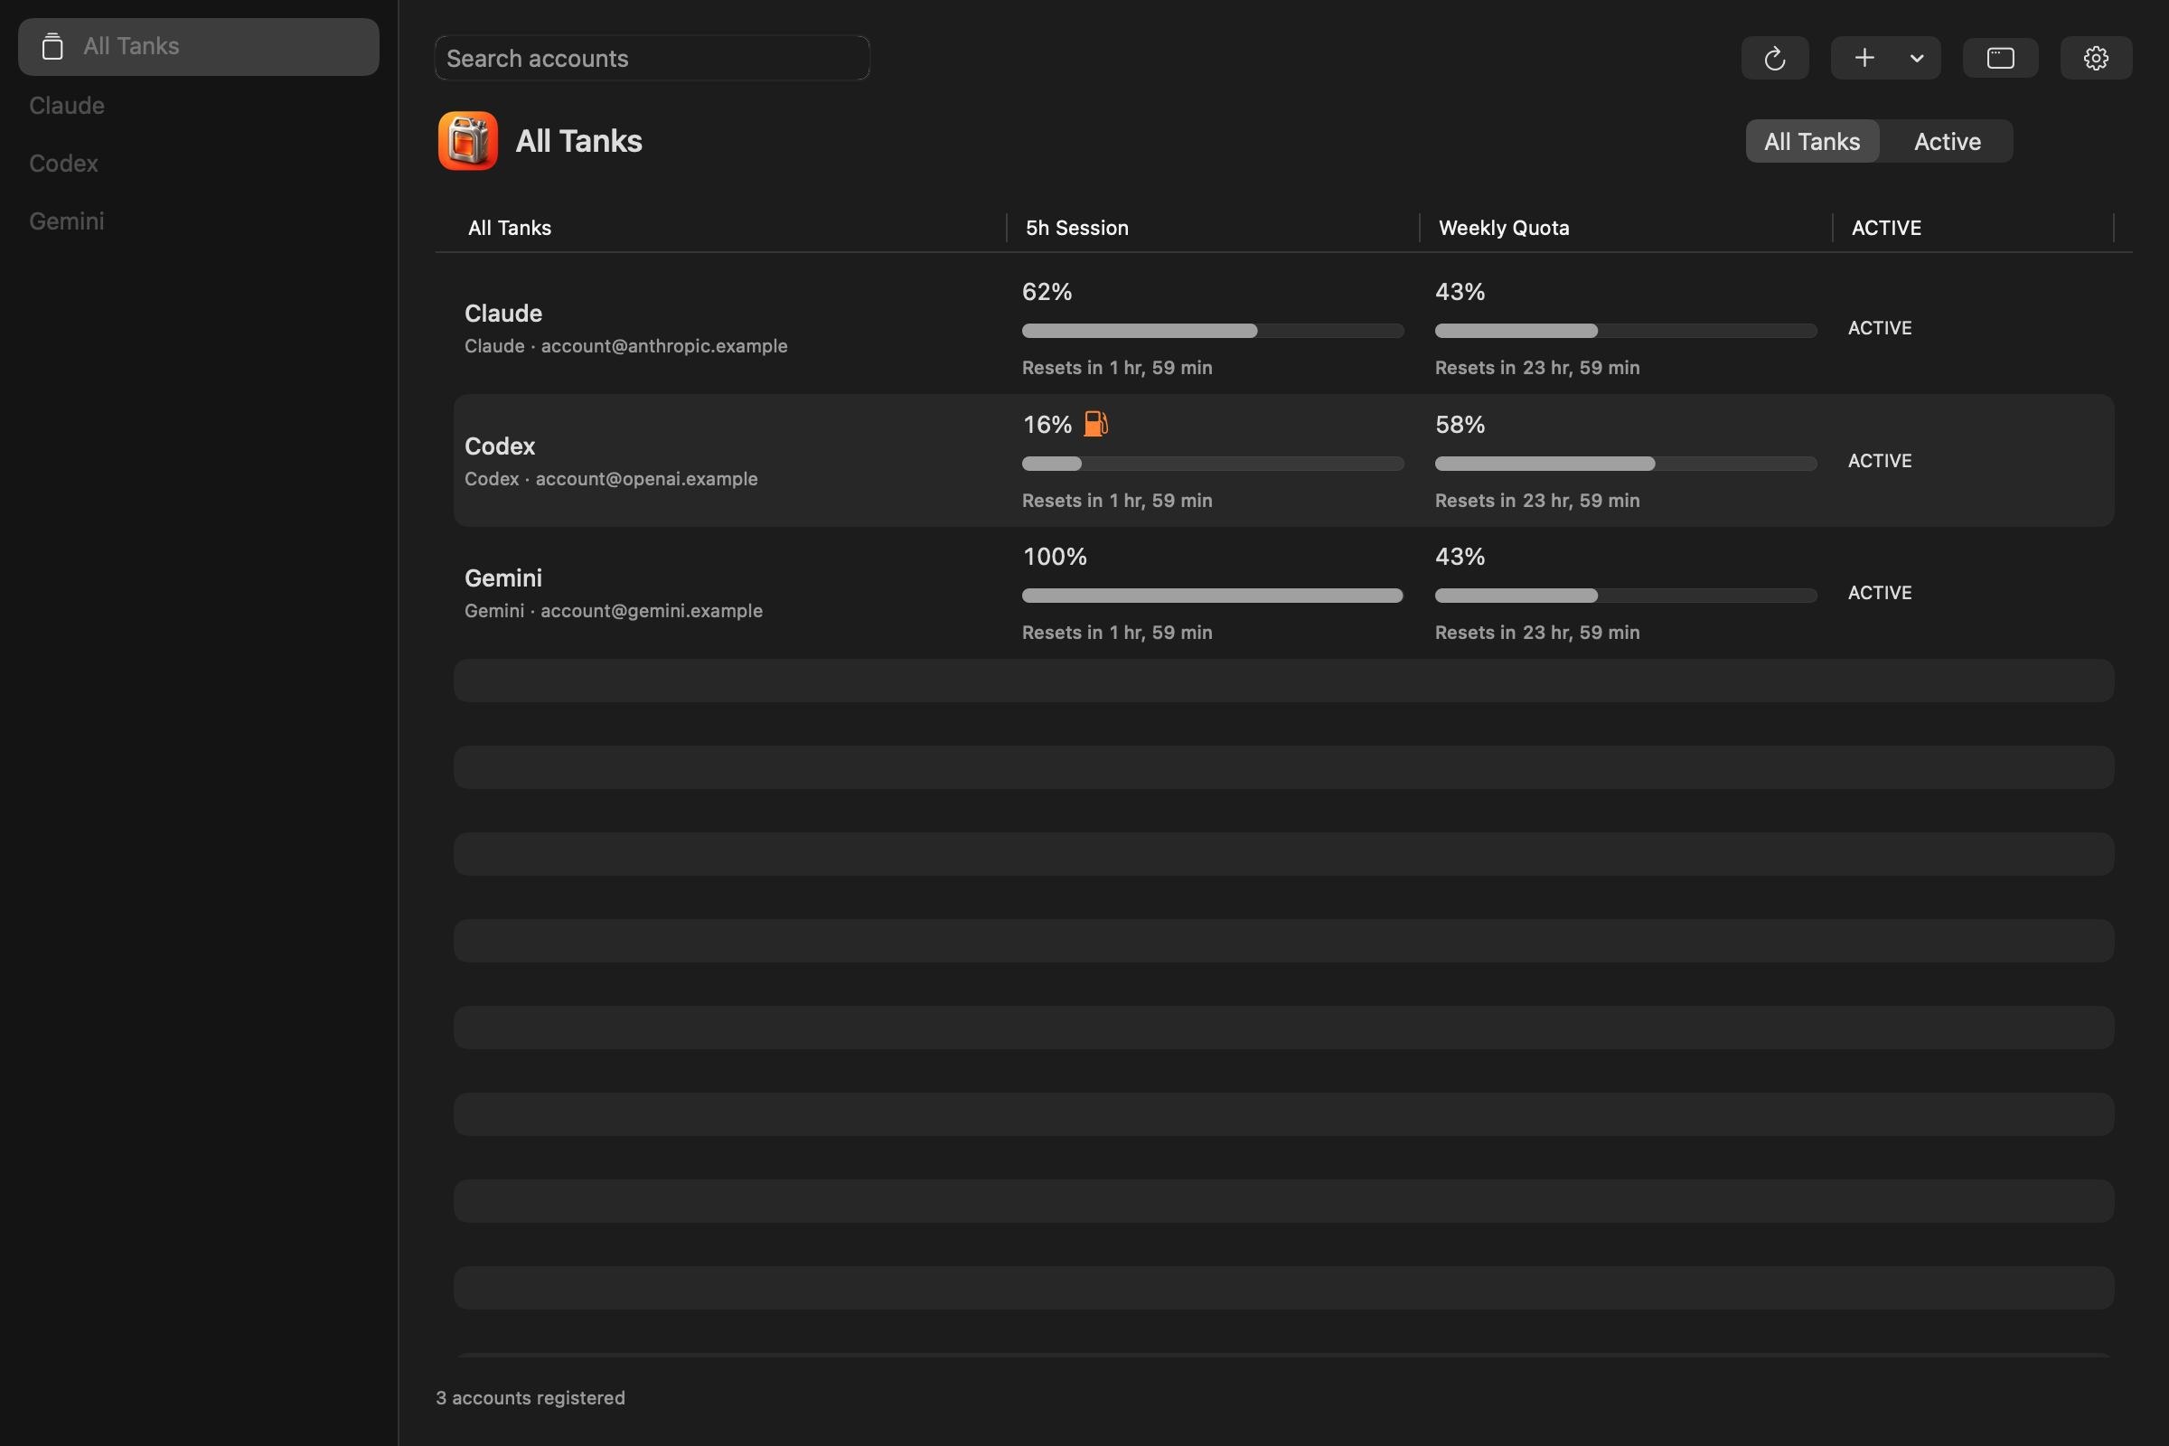This screenshot has height=1446, width=2169.
Task: Click Codex weekly quota progress bar
Action: point(1626,463)
